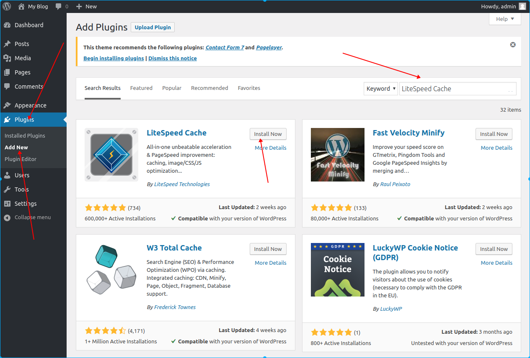Click the 'Untested with your version of WordPress' text
The width and height of the screenshot is (530, 358).
[462, 343]
